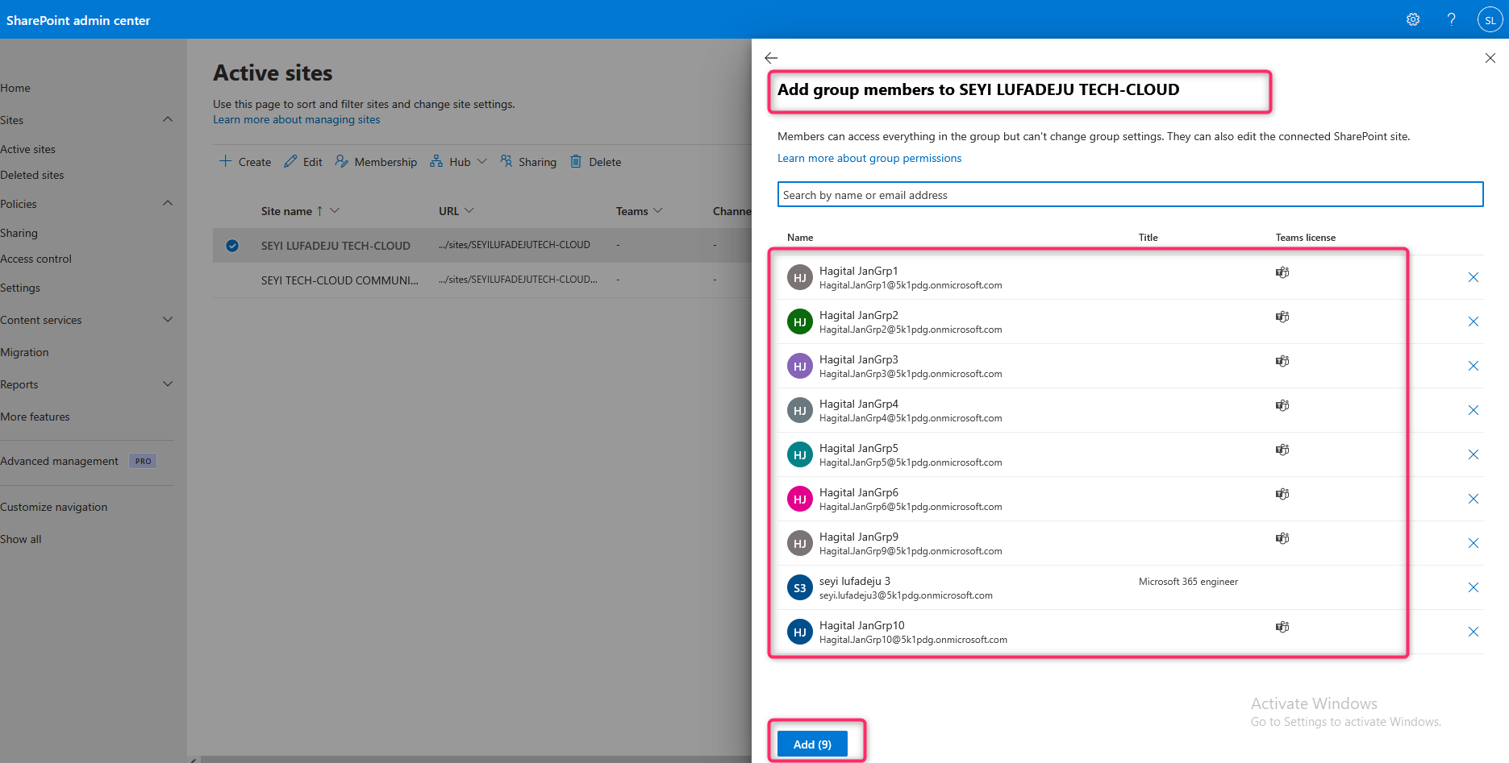Click Create in the sites toolbar
The height and width of the screenshot is (763, 1509).
click(245, 162)
